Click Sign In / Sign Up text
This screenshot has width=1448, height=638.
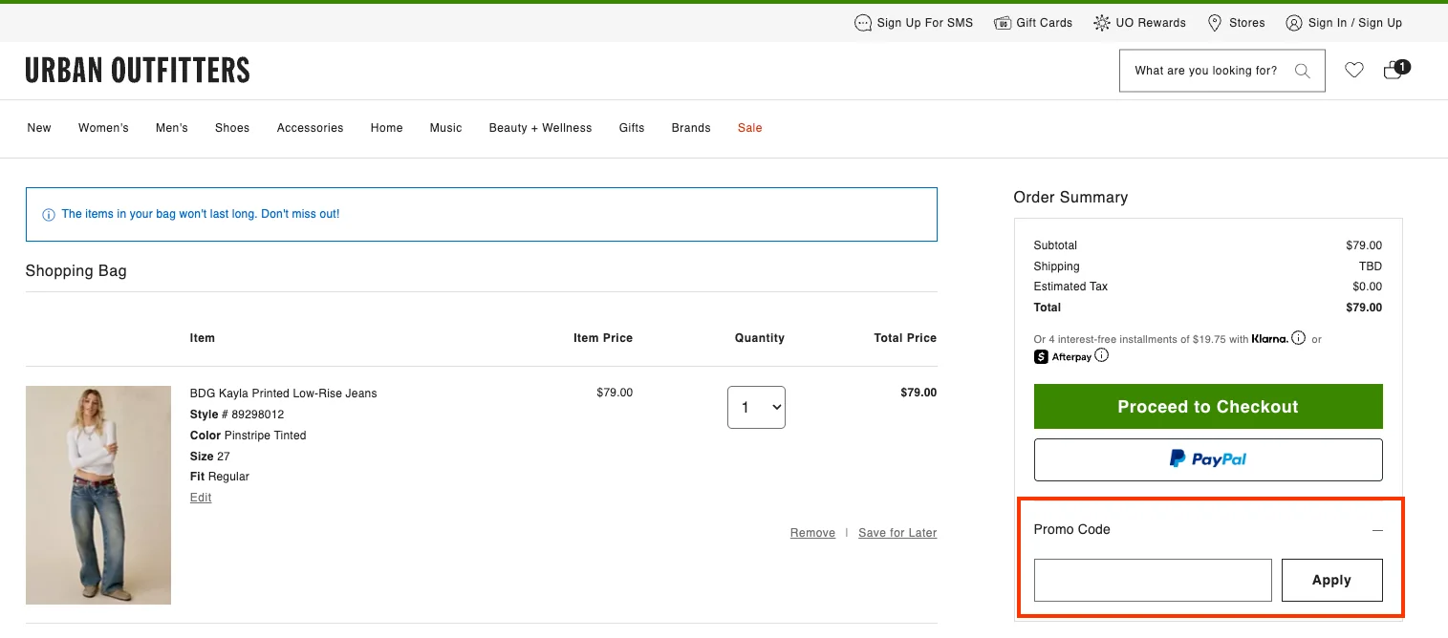[1355, 23]
